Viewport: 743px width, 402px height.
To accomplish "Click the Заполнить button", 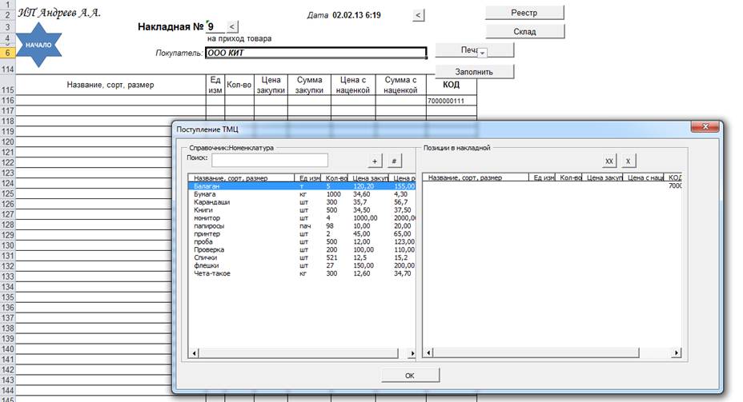I will (x=474, y=72).
